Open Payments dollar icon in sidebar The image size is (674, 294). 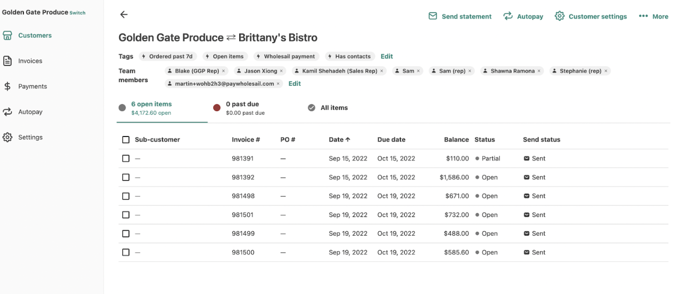tap(7, 86)
